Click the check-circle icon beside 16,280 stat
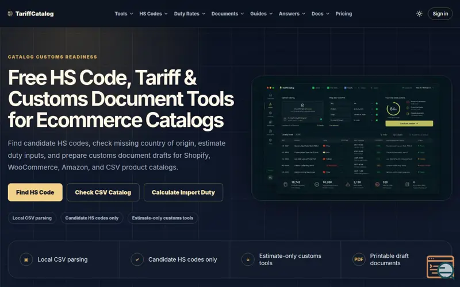This screenshot has width=460, height=287. (x=317, y=184)
